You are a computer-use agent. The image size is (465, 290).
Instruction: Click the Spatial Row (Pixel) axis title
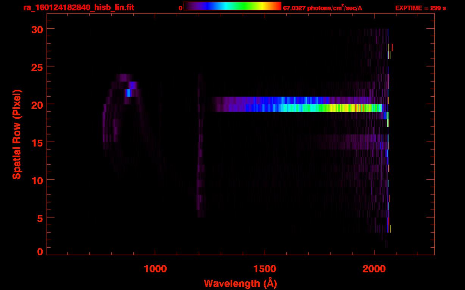(17, 134)
